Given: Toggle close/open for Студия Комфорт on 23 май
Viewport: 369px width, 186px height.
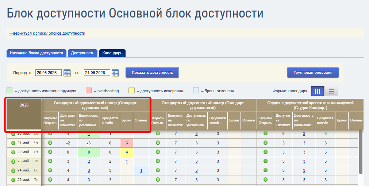Looking at the screenshot, I should 265,161.
